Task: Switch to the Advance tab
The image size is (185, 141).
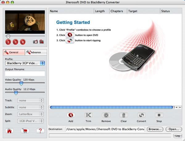Action: 36,52
